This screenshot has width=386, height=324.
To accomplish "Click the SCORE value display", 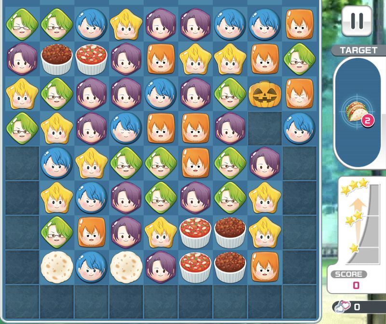I will pos(356,285).
